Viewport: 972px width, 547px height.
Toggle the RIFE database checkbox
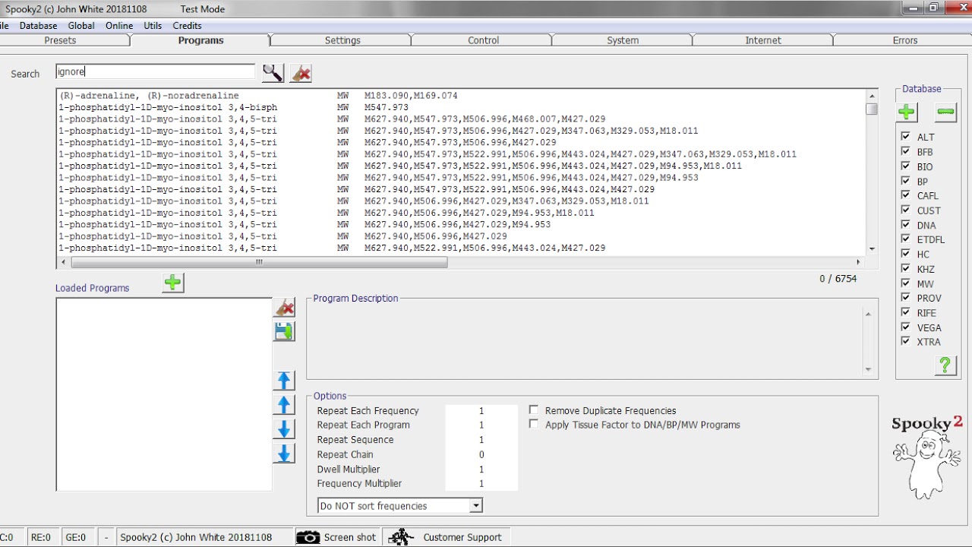click(905, 312)
